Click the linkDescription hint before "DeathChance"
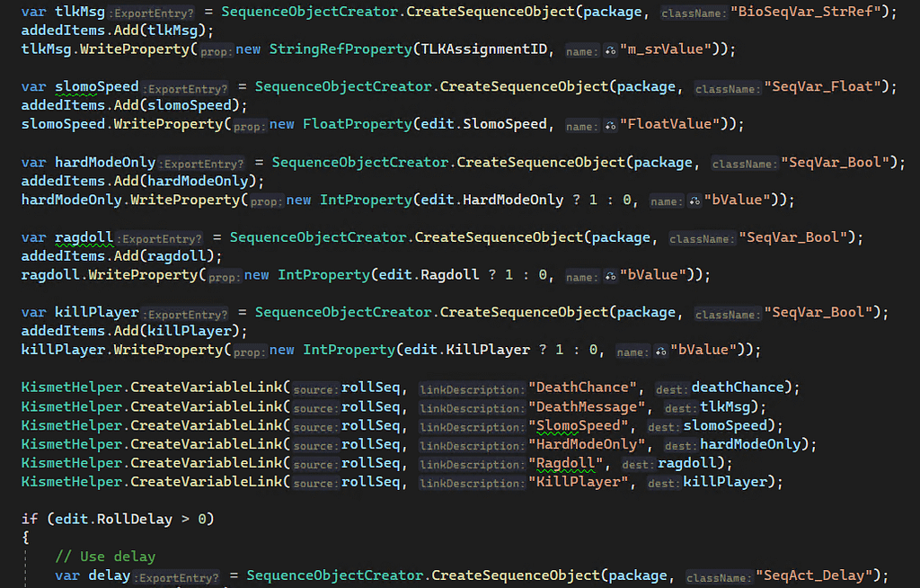Screen dimensions: 920x588 point(472,388)
